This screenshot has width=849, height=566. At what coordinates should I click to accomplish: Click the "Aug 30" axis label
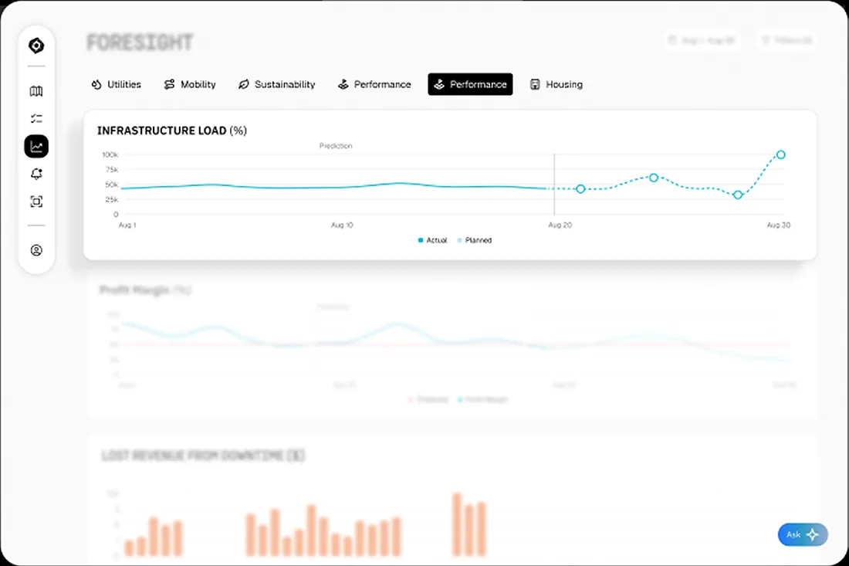coord(779,225)
